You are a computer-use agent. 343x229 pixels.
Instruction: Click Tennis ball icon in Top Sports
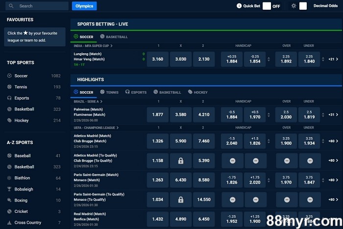(x=9, y=87)
